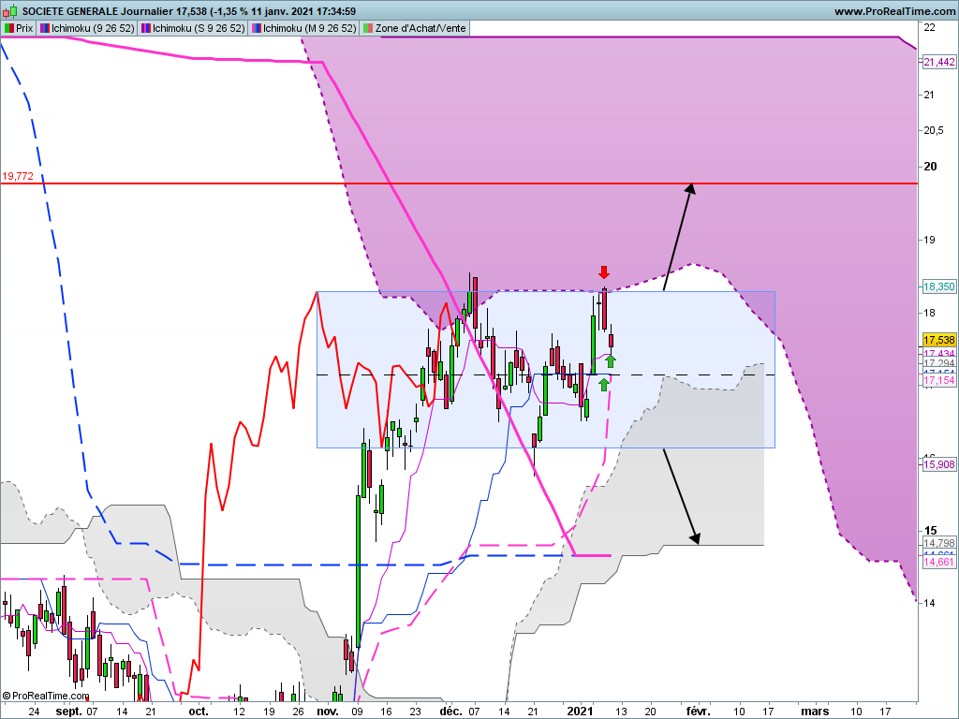Viewport: 959px width, 719px height.
Task: Click the green-red swatch beside Prix
Action: (x=9, y=28)
